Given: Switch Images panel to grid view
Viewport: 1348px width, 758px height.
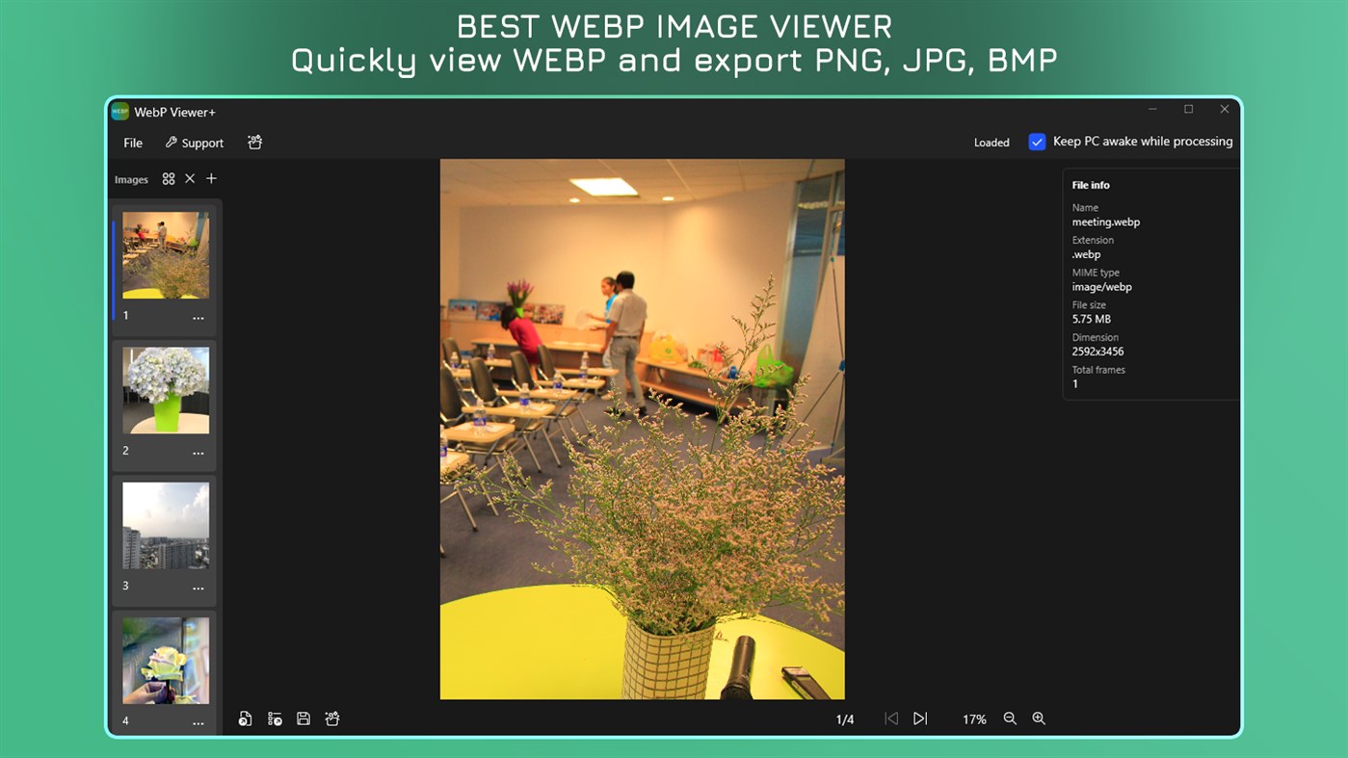Looking at the screenshot, I should (169, 178).
